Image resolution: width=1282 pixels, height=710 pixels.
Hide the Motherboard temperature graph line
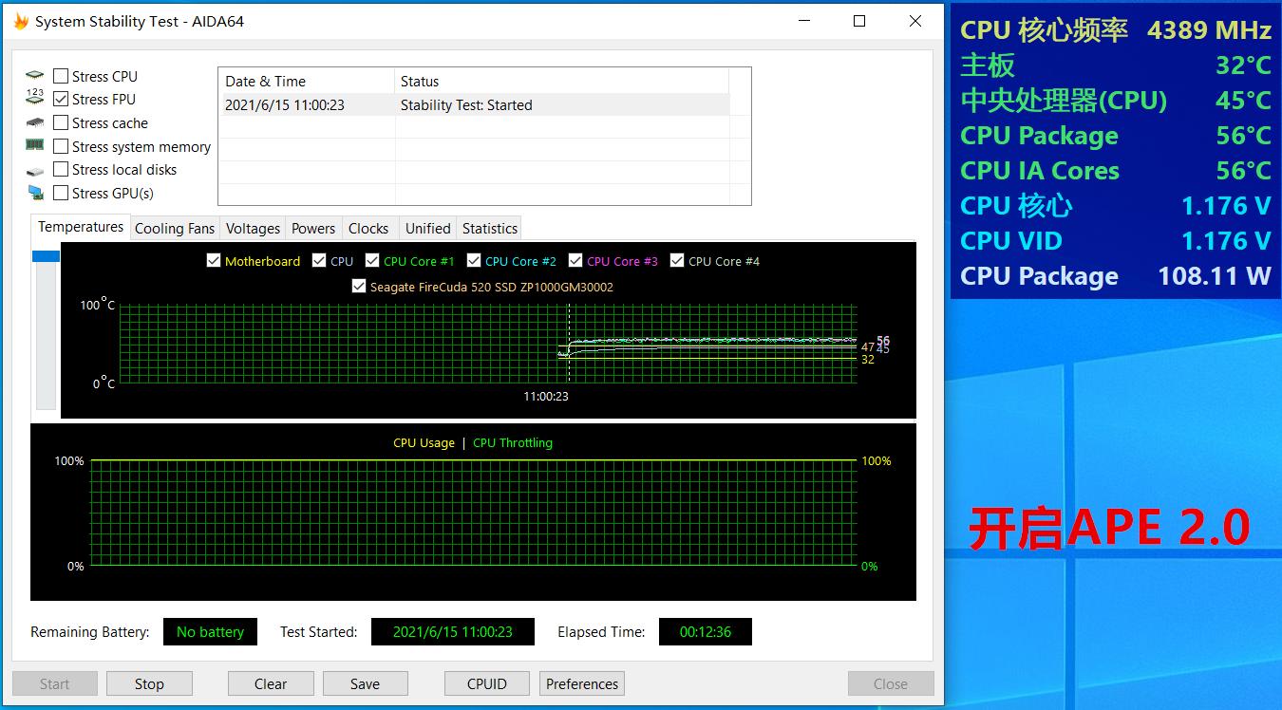[214, 261]
